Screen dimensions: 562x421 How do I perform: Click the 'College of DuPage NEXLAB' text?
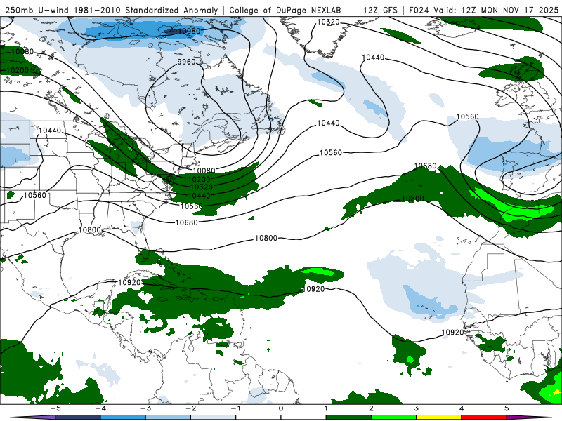pos(285,10)
